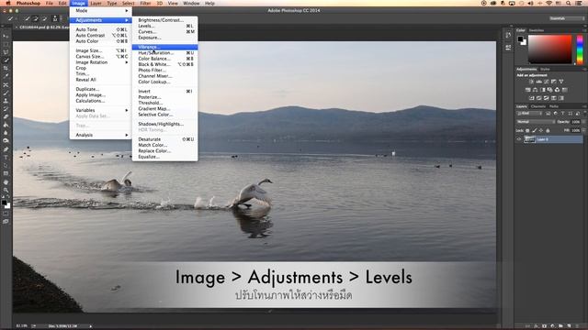This screenshot has height=330, width=588.
Task: Choose Auto Tone from Image menu
Action: click(100, 29)
